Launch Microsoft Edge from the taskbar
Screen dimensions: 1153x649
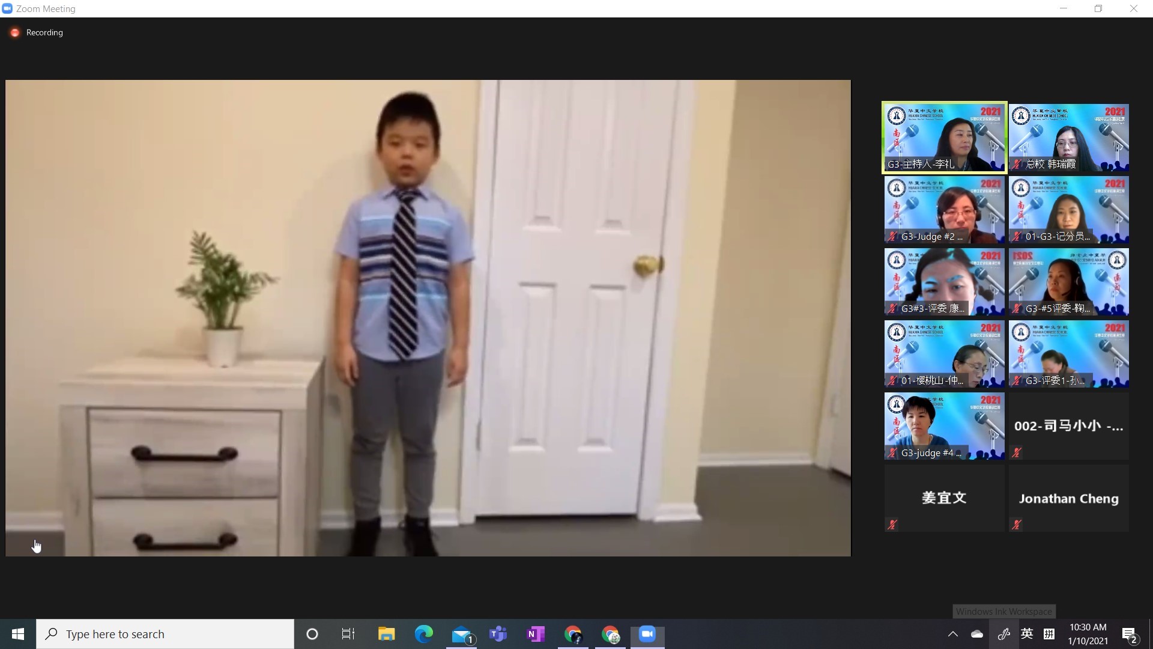coord(424,634)
